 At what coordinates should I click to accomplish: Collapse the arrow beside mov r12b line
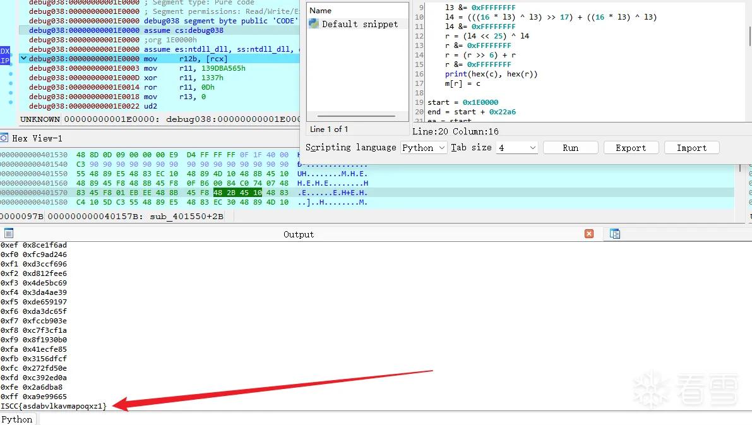[23, 59]
